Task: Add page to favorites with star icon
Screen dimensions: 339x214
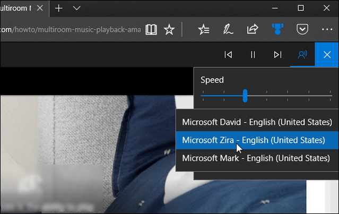Action: pos(169,29)
